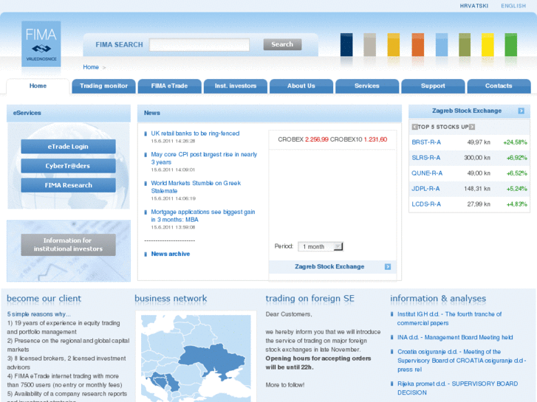Select the beige gray color block

coord(369,44)
